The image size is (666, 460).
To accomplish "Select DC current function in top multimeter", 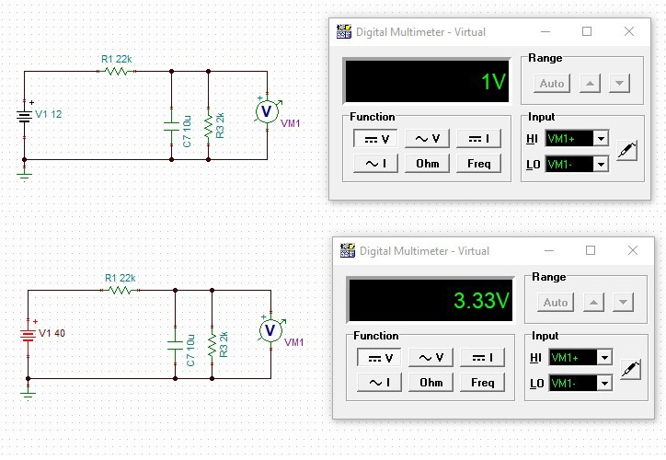I will pyautogui.click(x=478, y=139).
